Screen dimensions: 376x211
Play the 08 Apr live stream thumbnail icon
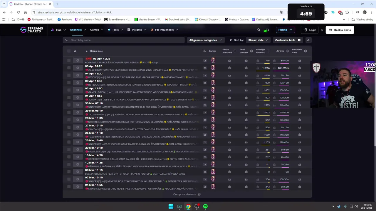pos(78,61)
